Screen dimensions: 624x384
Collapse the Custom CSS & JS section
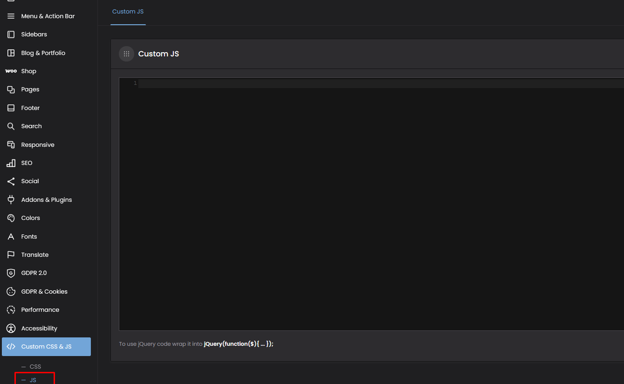46,347
